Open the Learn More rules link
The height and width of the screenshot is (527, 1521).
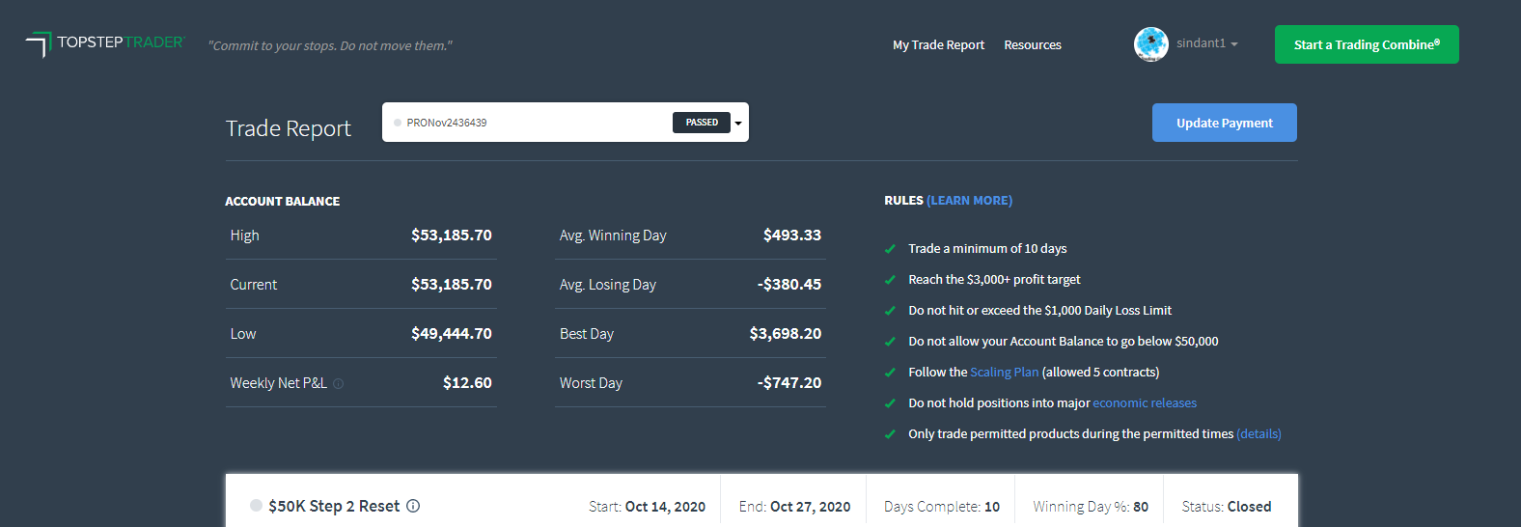tap(969, 201)
